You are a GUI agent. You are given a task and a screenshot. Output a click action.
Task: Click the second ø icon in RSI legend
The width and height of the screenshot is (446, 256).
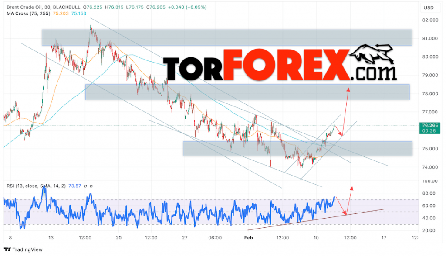click(90, 186)
